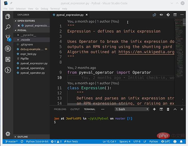Change line ending via LF indicator

click(145, 142)
